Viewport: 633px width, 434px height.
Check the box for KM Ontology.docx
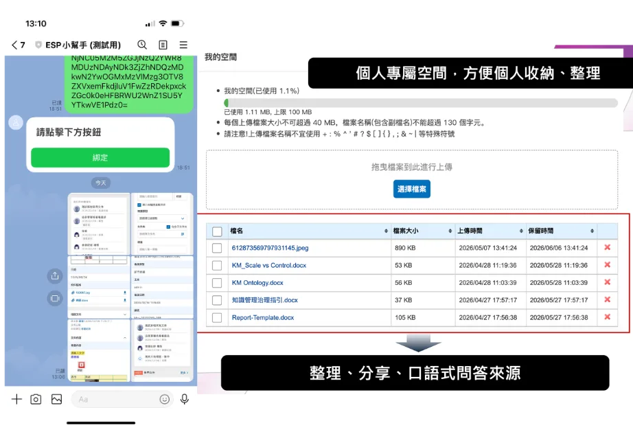click(217, 283)
